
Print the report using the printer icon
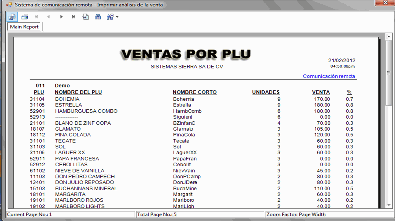coord(25,17)
